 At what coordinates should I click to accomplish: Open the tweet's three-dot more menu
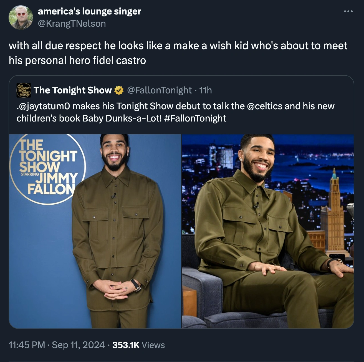pos(348,11)
